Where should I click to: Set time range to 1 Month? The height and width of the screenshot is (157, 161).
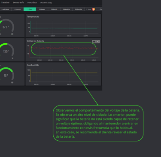pos(54,9)
